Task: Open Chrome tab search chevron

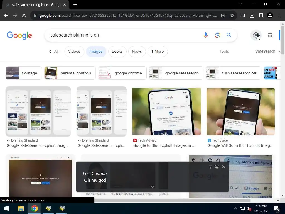Action: pos(240,4)
